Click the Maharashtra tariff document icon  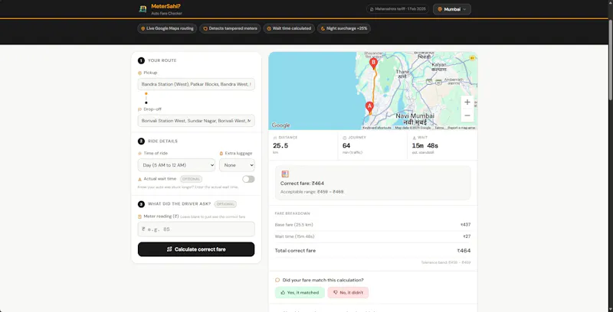coord(372,9)
